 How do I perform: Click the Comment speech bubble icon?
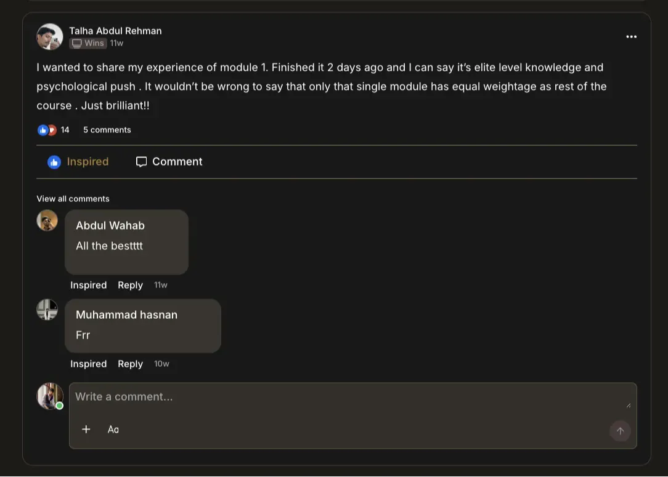pos(141,162)
